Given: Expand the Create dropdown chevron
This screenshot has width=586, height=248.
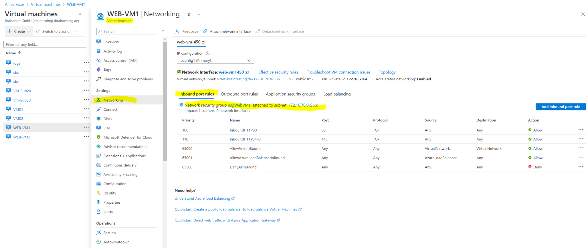Looking at the screenshot, I should 29,31.
